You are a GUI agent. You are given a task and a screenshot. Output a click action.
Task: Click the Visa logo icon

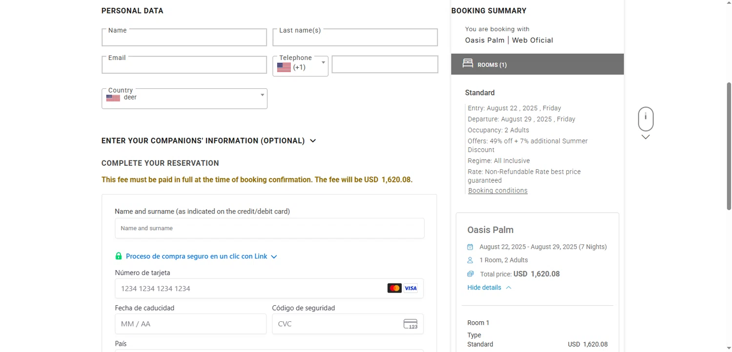[410, 288]
